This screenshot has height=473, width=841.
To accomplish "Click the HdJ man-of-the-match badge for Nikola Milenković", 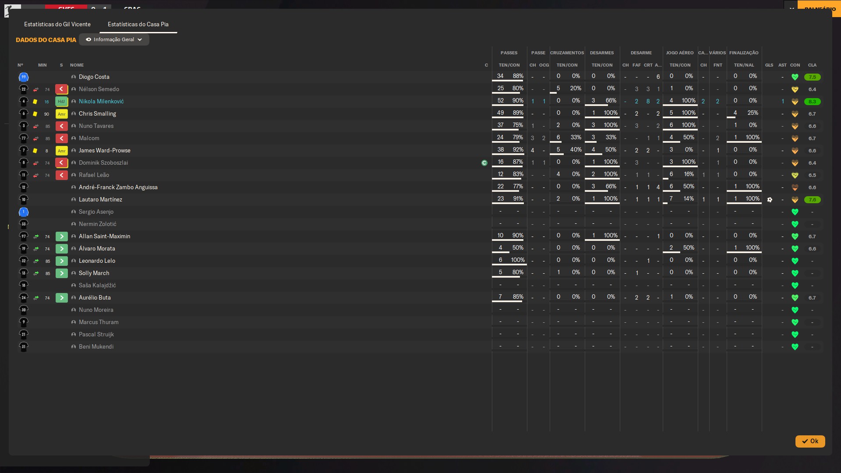I will point(61,102).
